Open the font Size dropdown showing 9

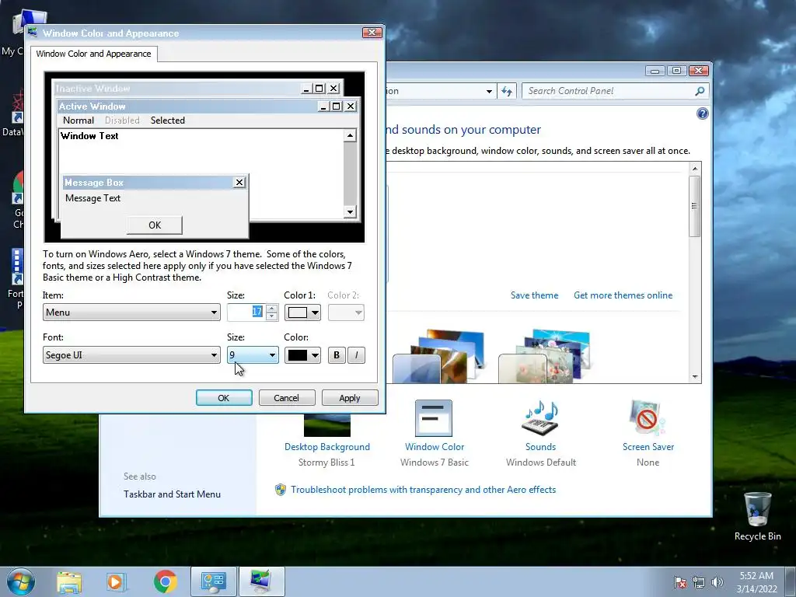pos(253,354)
